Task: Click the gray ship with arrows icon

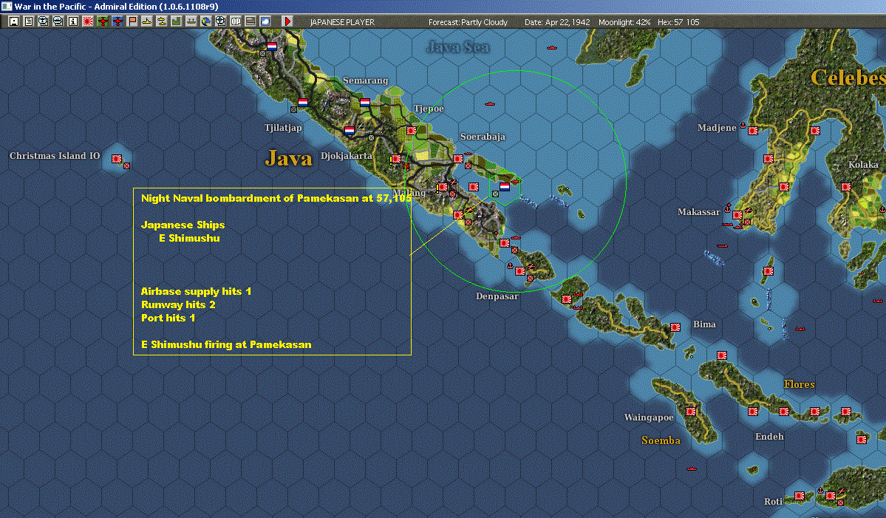Action: coord(191,21)
